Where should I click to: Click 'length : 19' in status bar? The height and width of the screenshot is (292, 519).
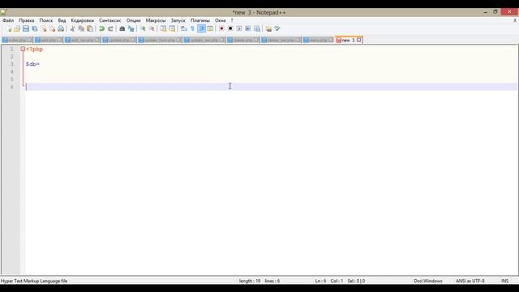(x=250, y=281)
